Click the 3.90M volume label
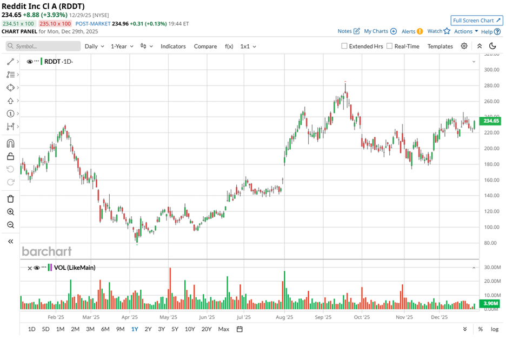Image resolution: width=506 pixels, height=340 pixels. 490,303
